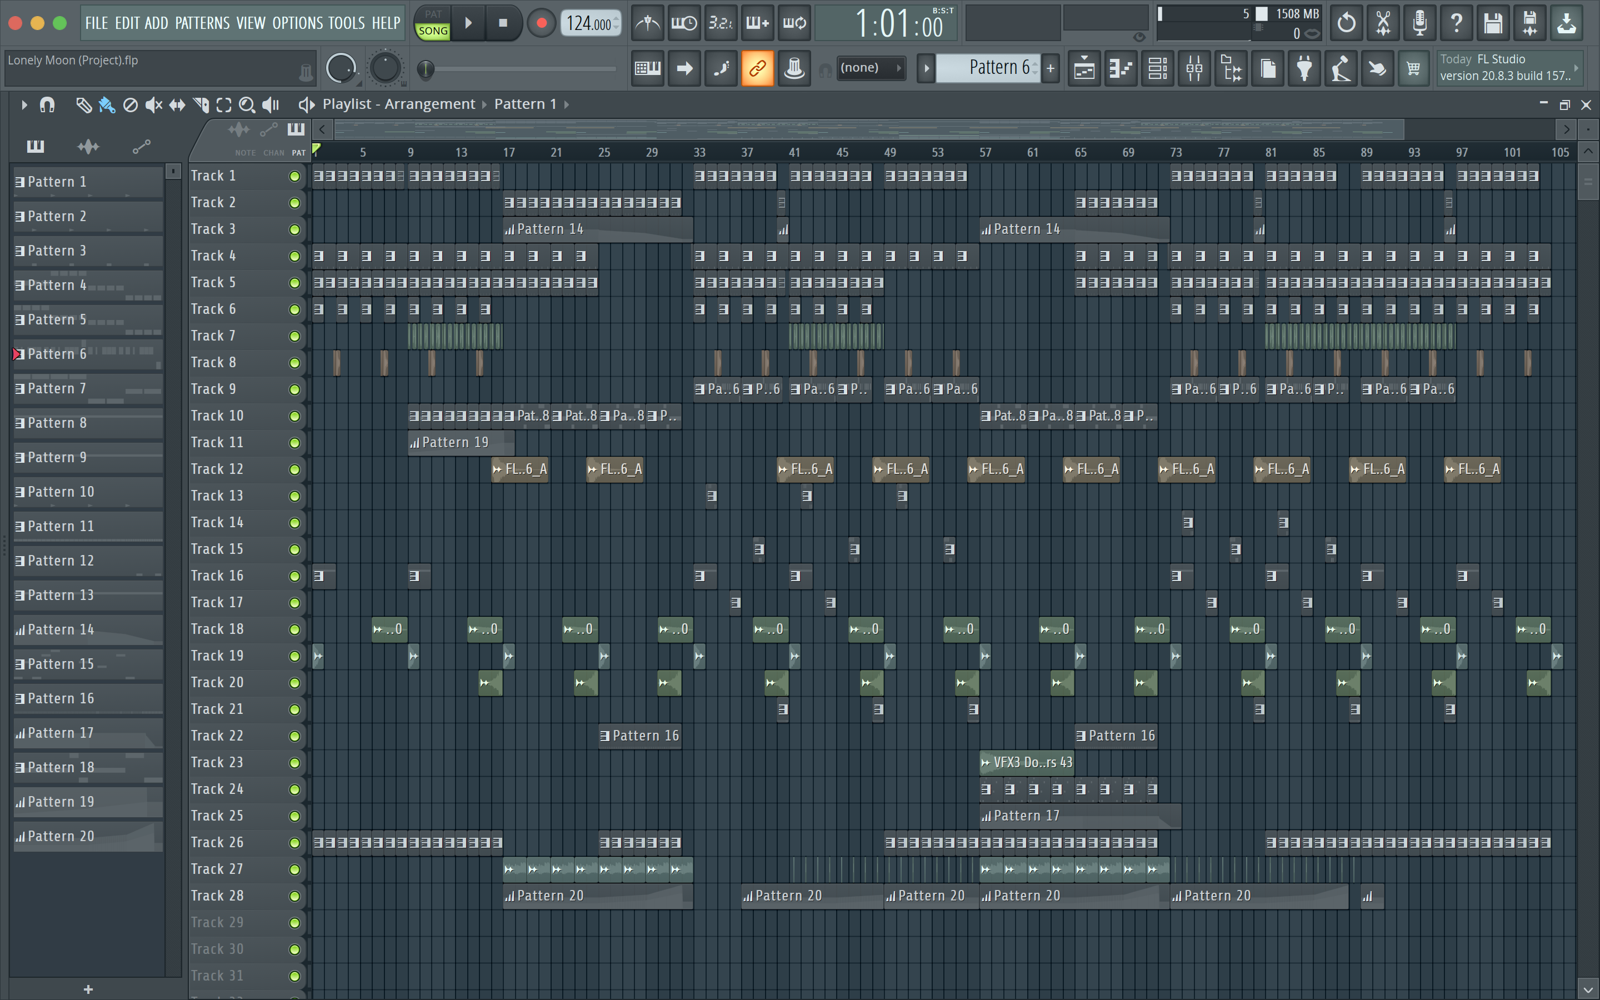Open the FILE menu
This screenshot has height=1000, width=1600.
97,23
